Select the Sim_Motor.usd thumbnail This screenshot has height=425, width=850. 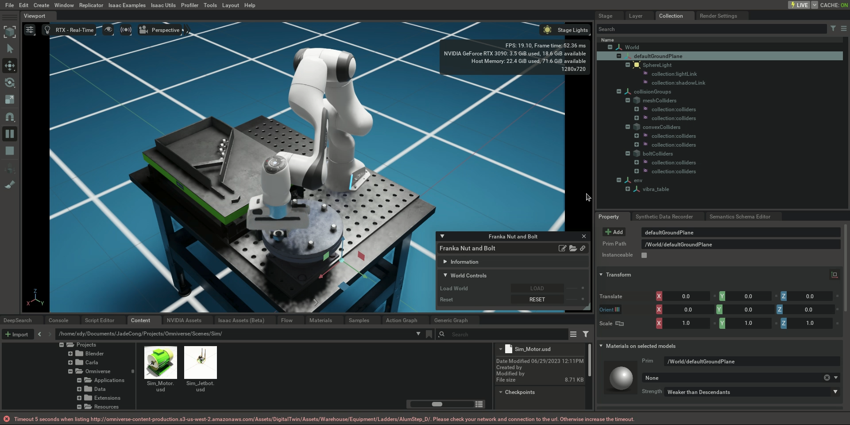click(x=161, y=363)
